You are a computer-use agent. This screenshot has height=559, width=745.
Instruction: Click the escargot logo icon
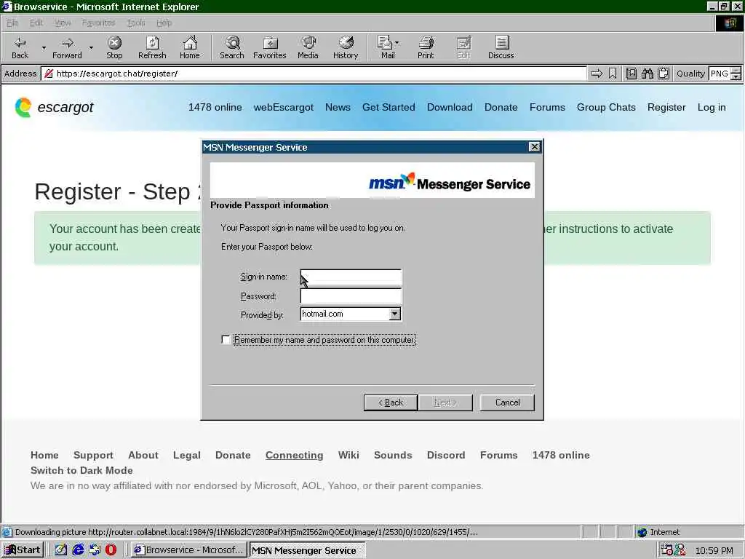point(23,108)
